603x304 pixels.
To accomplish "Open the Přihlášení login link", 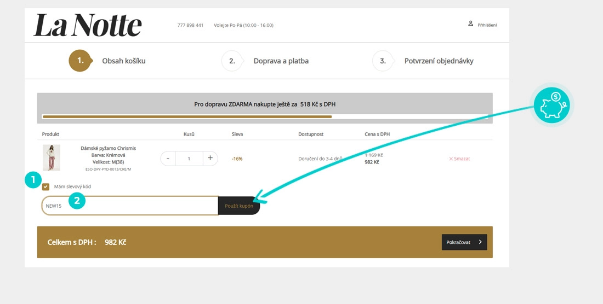I will pyautogui.click(x=487, y=25).
